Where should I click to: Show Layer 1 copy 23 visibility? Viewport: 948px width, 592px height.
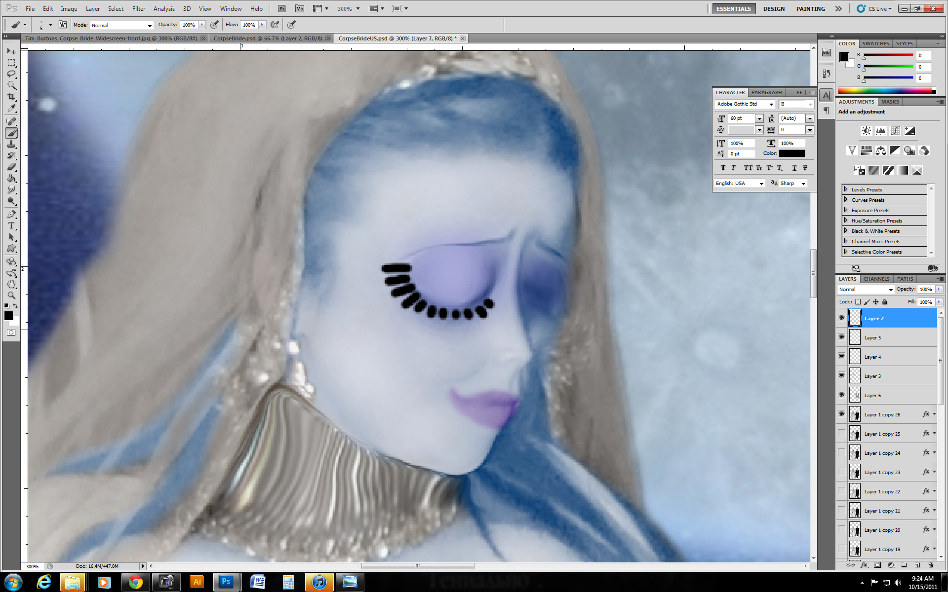tap(841, 472)
